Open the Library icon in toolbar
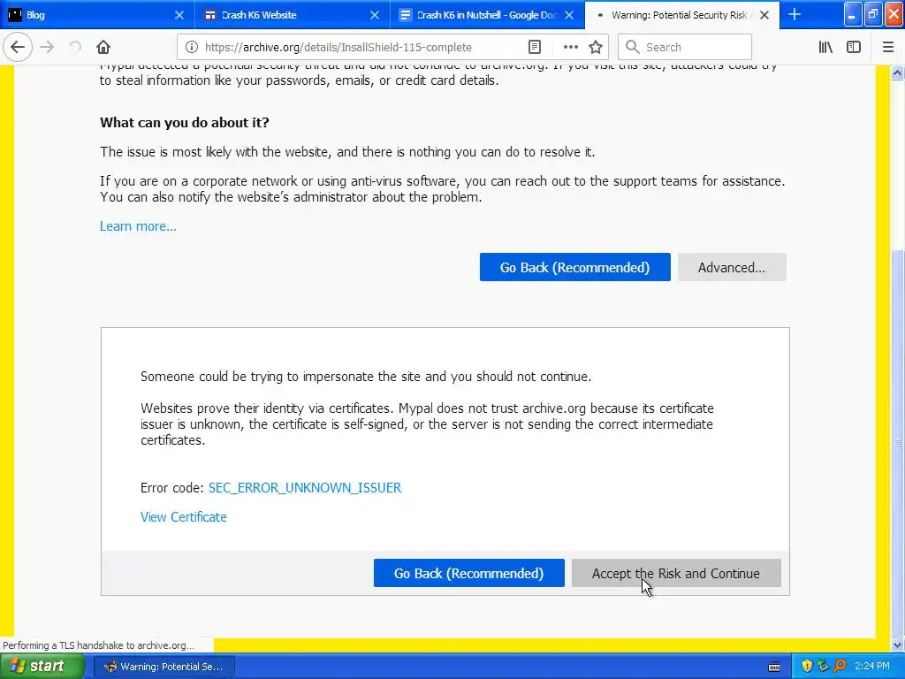 (825, 47)
